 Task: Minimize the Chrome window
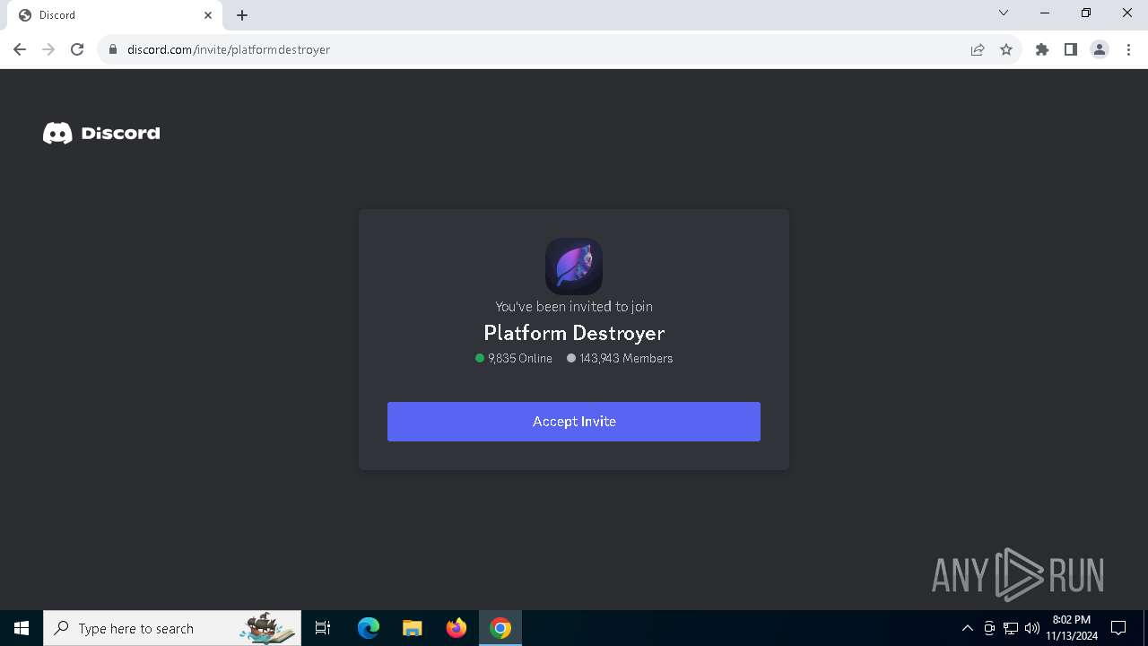1045,13
